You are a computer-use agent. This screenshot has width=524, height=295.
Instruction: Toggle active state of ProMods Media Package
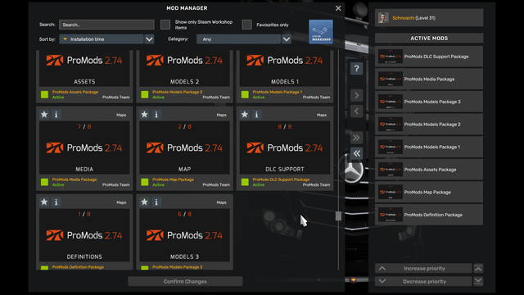[x=44, y=182]
